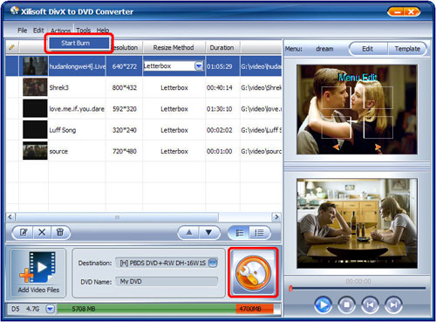Select the hudanlongwei4 video thumbnail
Screen dimensions: 436x322
[x=35, y=66]
